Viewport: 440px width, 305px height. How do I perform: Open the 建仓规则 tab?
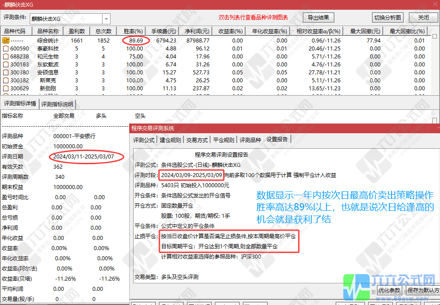point(170,140)
